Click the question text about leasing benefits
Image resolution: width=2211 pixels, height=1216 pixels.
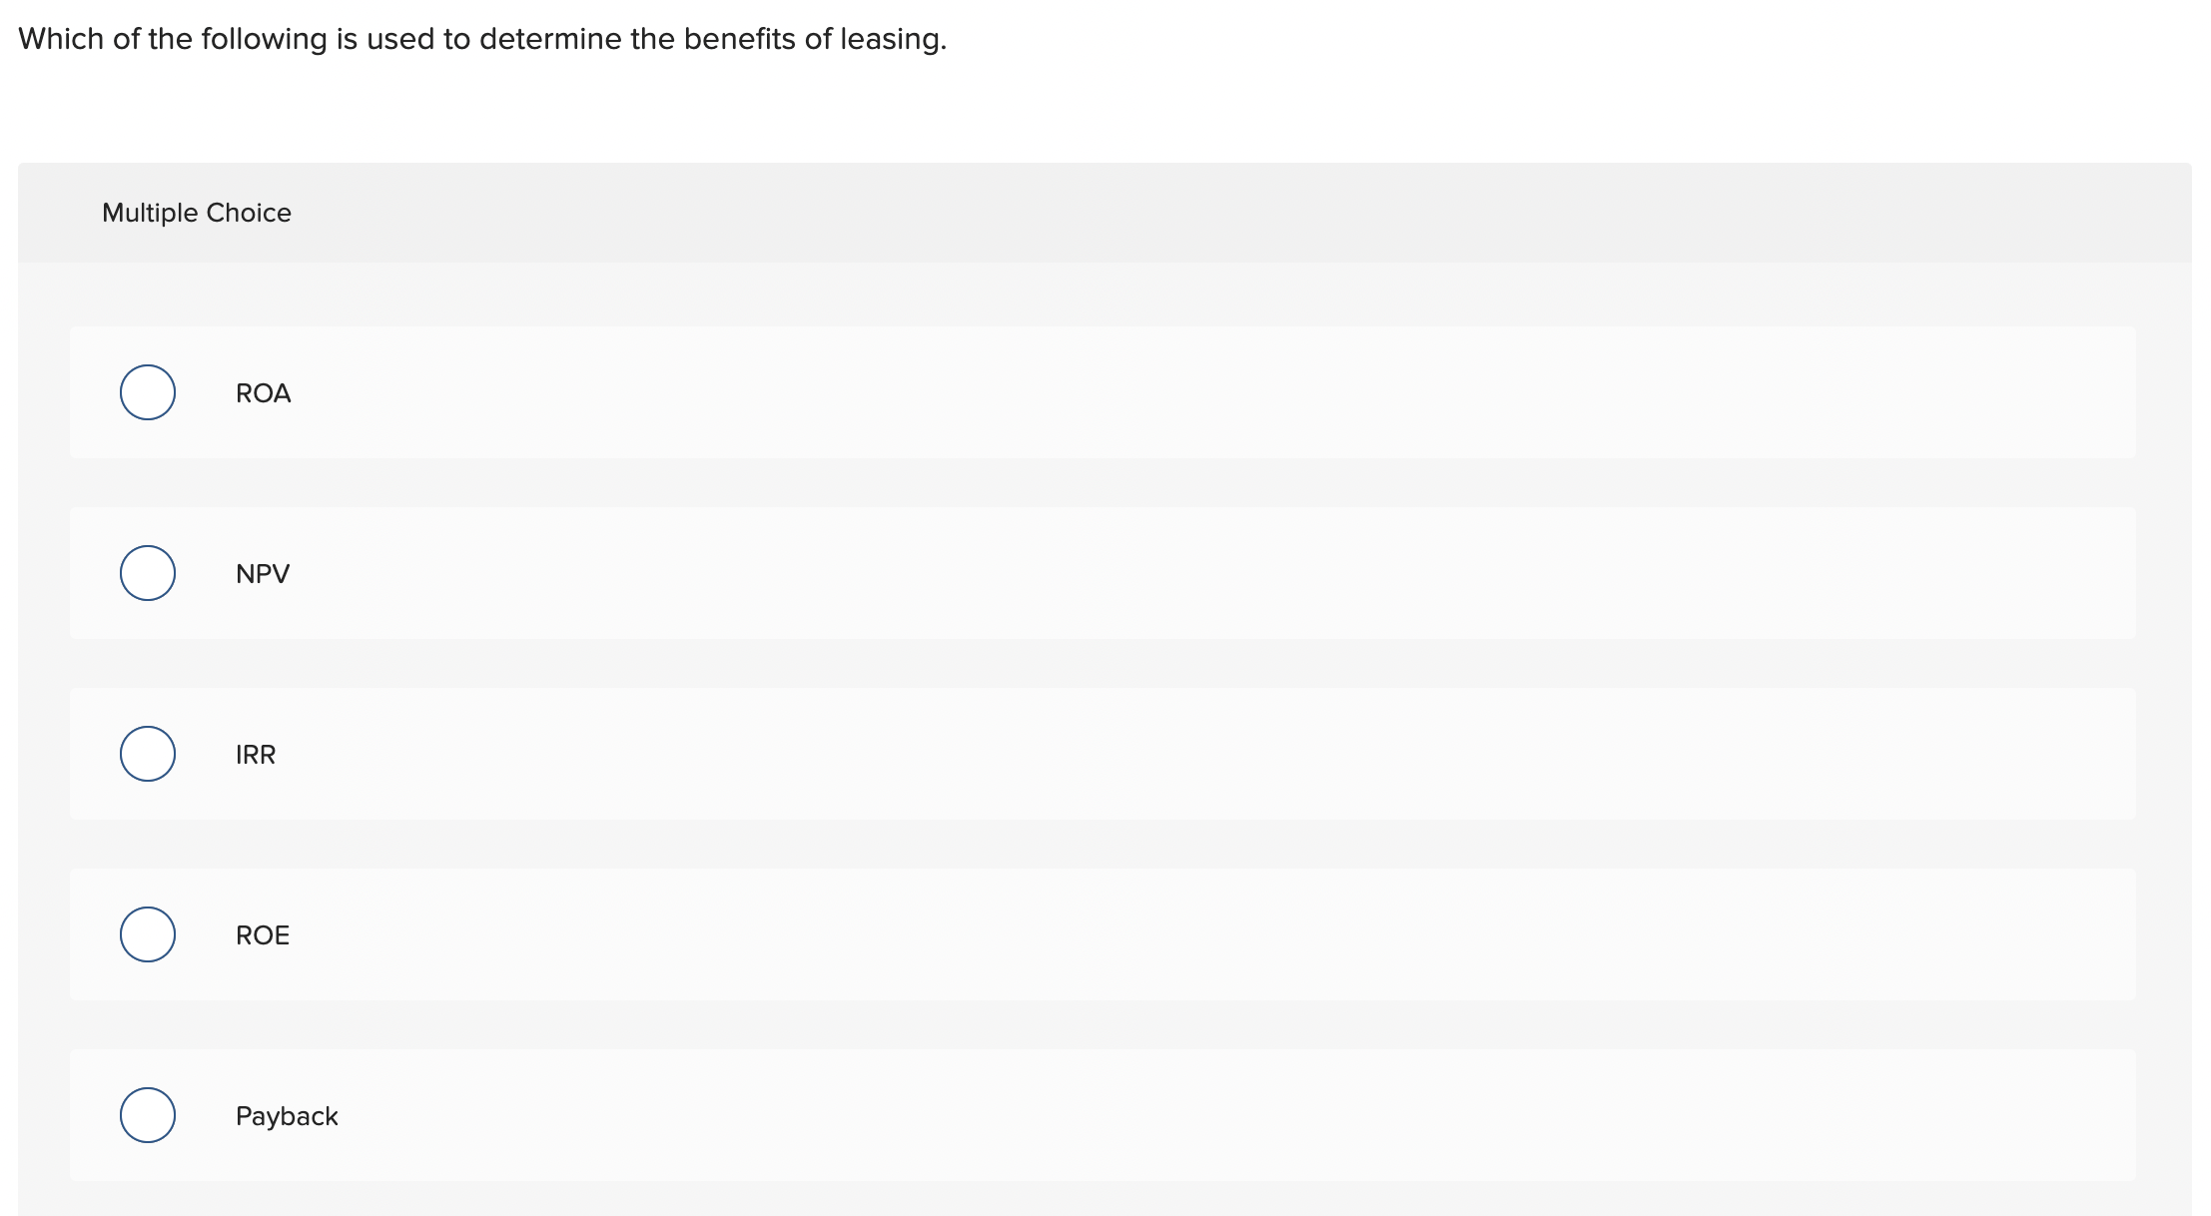click(x=482, y=39)
